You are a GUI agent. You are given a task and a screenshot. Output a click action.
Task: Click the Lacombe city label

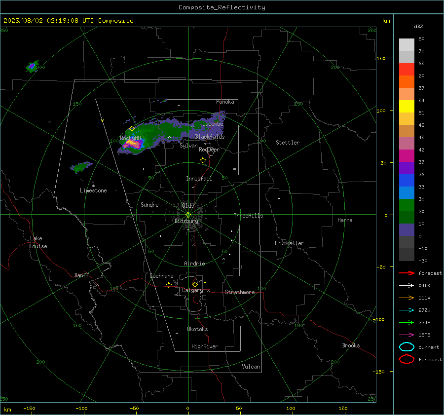click(213, 124)
